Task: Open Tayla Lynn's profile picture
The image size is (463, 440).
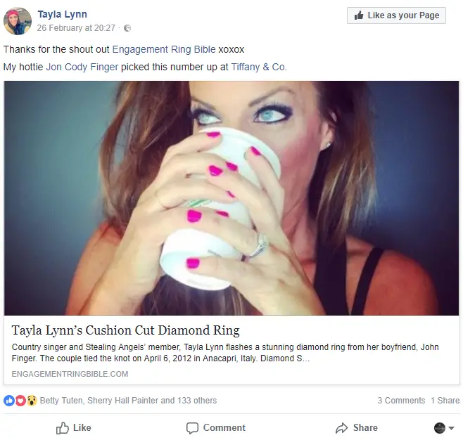Action: (17, 21)
